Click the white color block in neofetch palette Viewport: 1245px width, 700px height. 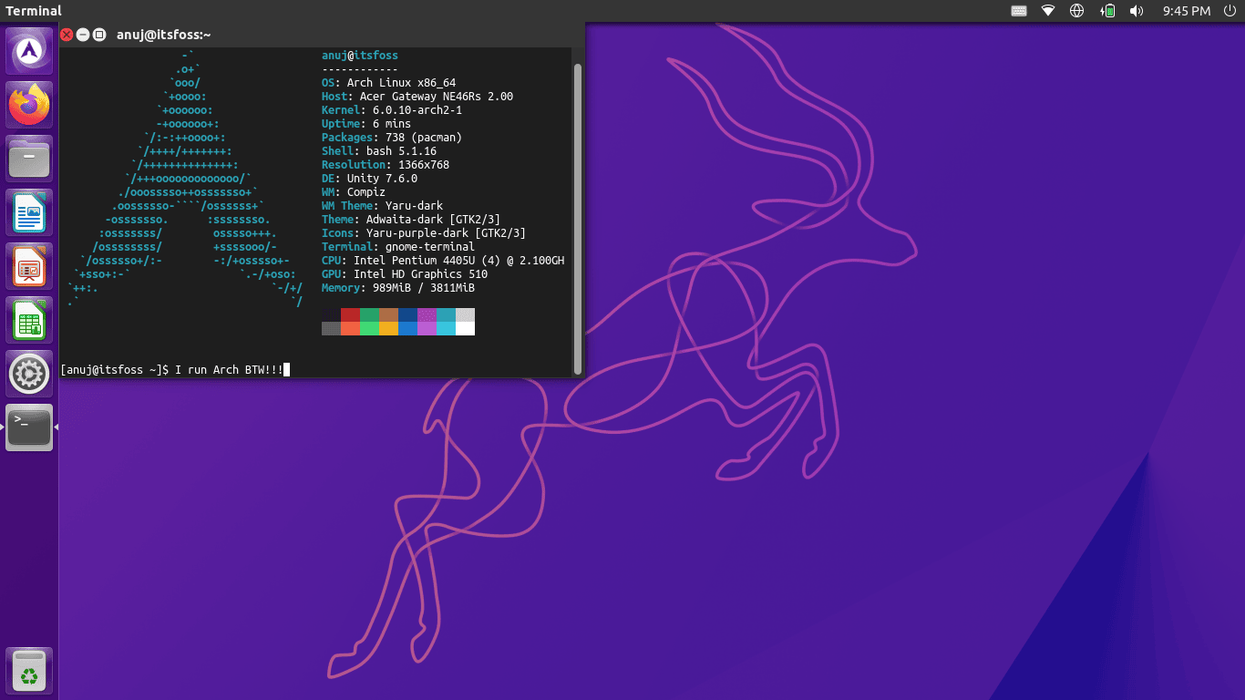pos(465,329)
